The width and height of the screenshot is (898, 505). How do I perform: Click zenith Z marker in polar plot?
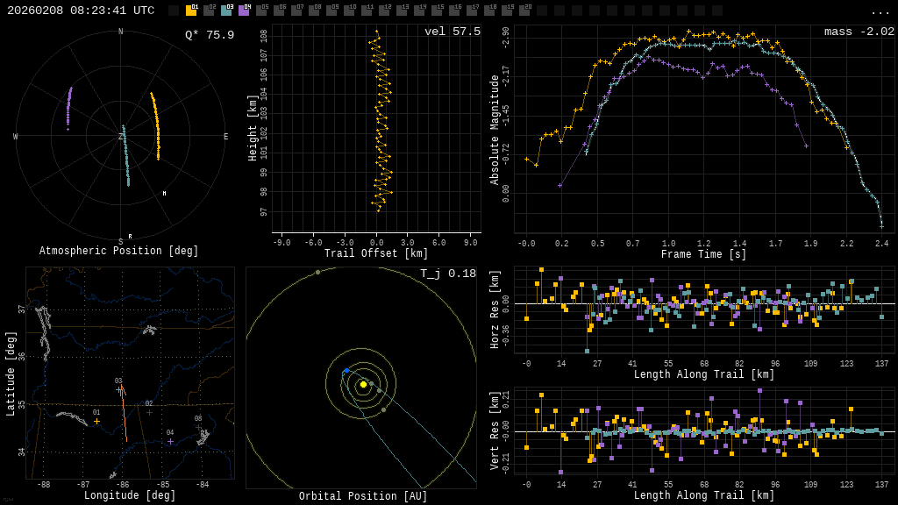(121, 137)
